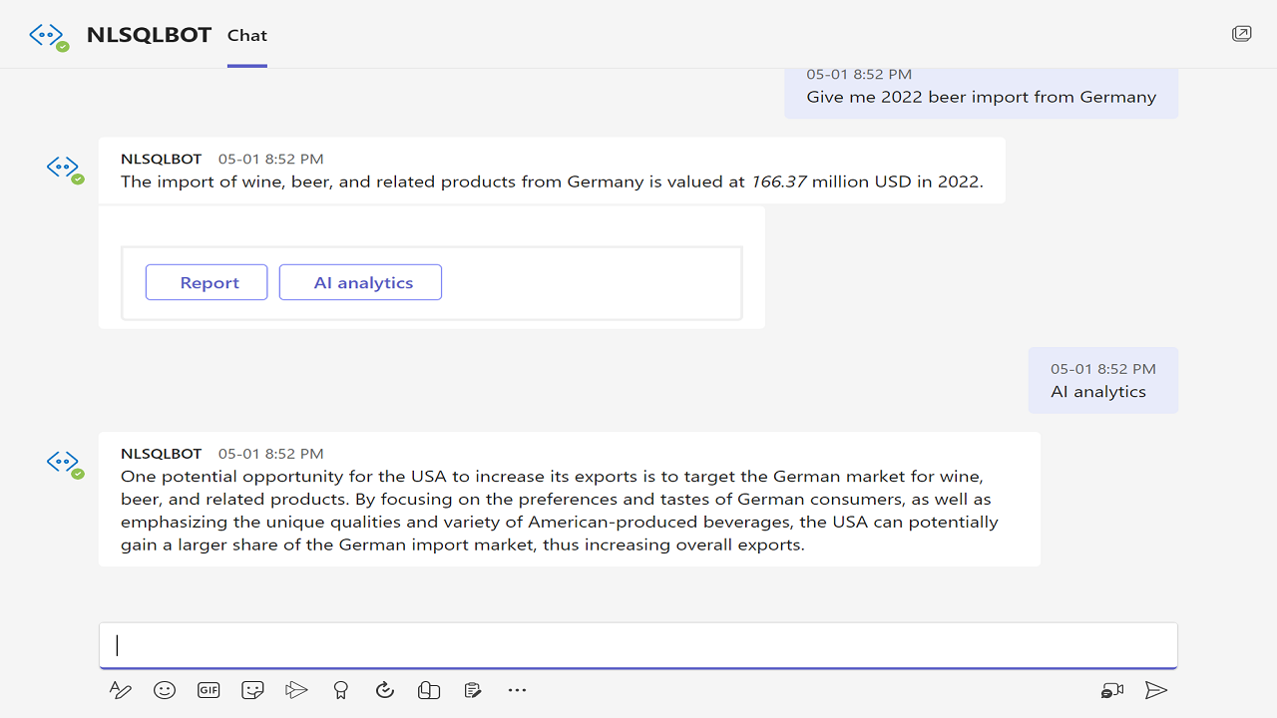This screenshot has width=1277, height=718.
Task: Open the sticker picker
Action: 252,690
